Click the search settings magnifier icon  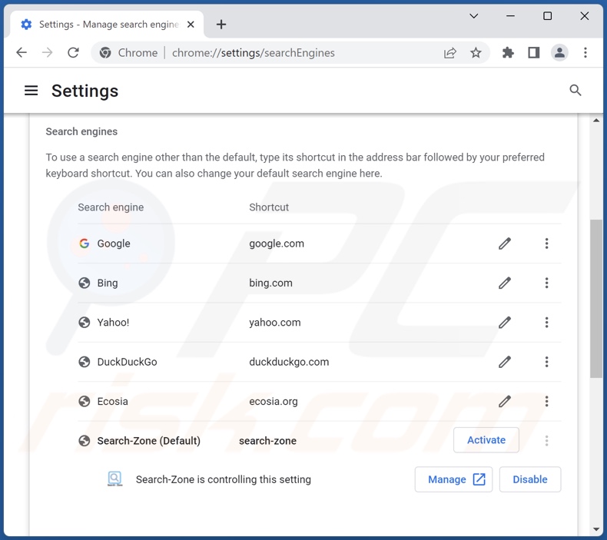click(575, 91)
